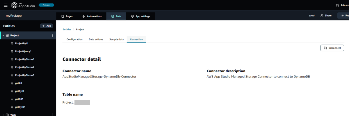Collapse the Project entity tree
This screenshot has width=349, height=116.
coord(3,36)
